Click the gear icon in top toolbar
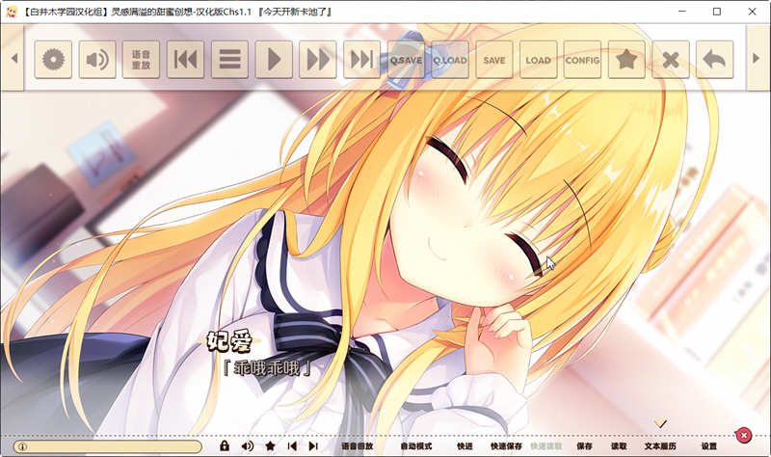 click(x=53, y=60)
